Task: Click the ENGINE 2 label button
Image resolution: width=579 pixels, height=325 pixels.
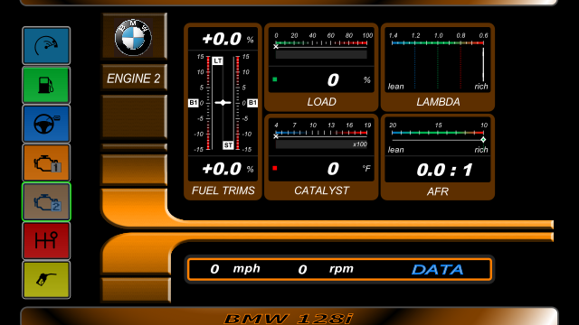Action: pyautogui.click(x=134, y=79)
